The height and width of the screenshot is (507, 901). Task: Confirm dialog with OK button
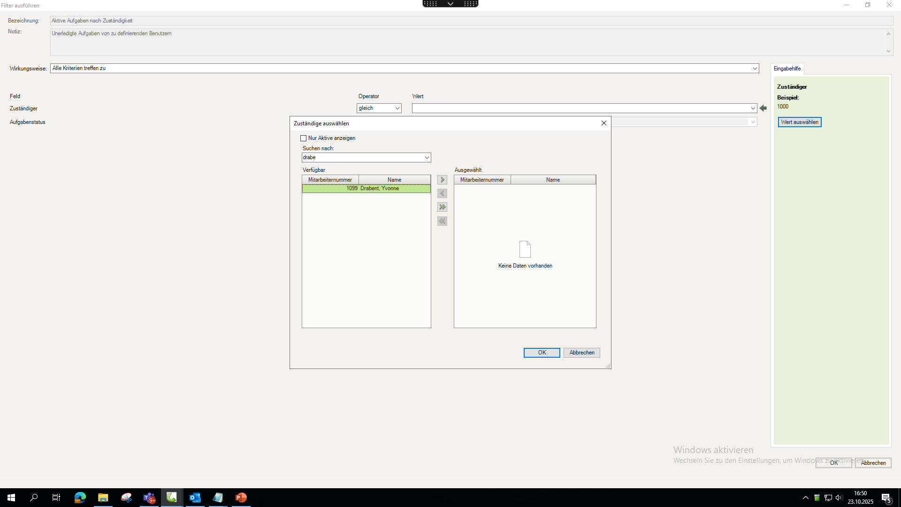pos(542,353)
